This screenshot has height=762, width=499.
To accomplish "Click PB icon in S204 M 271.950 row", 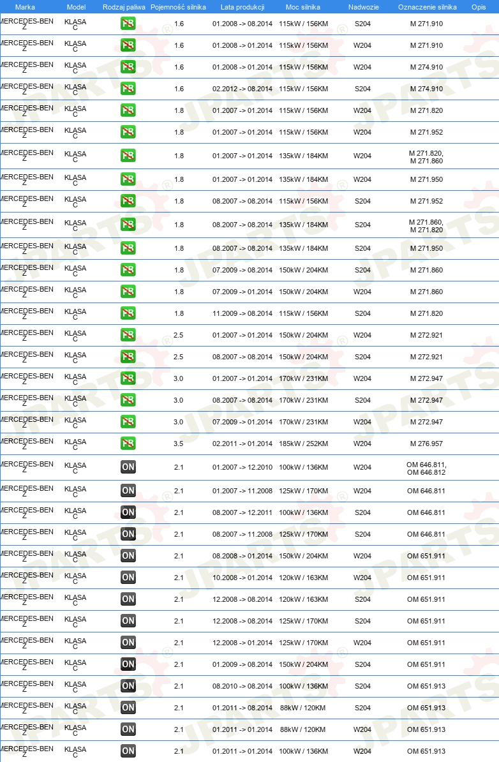I will (x=128, y=248).
